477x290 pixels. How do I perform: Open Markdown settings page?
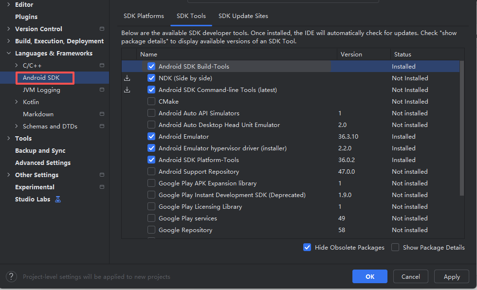point(38,114)
